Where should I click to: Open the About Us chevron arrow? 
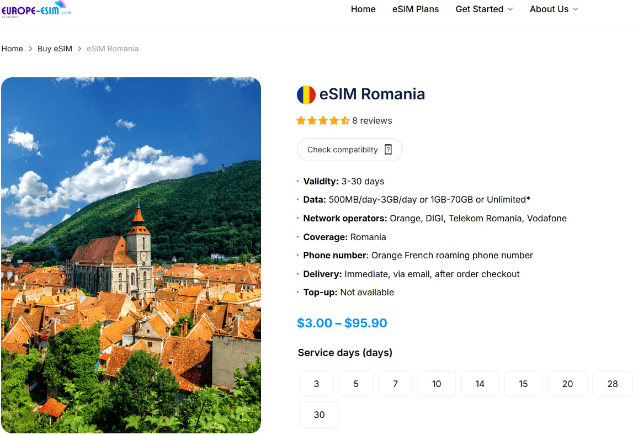[576, 9]
